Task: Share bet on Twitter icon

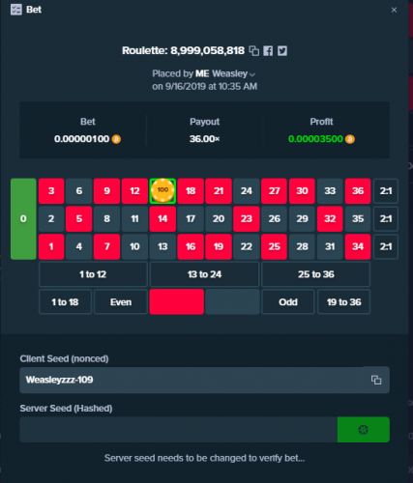Action: [282, 51]
